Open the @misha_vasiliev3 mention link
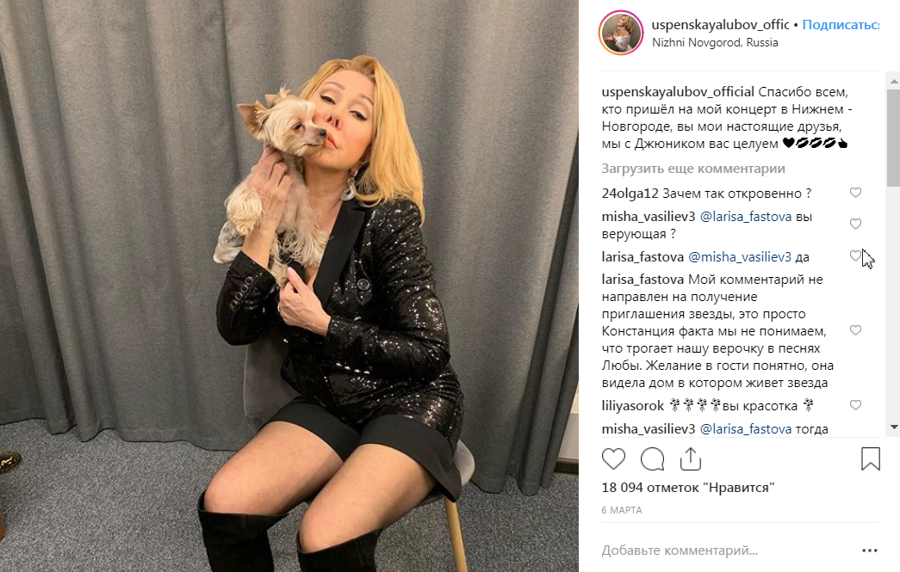 pyautogui.click(x=739, y=257)
